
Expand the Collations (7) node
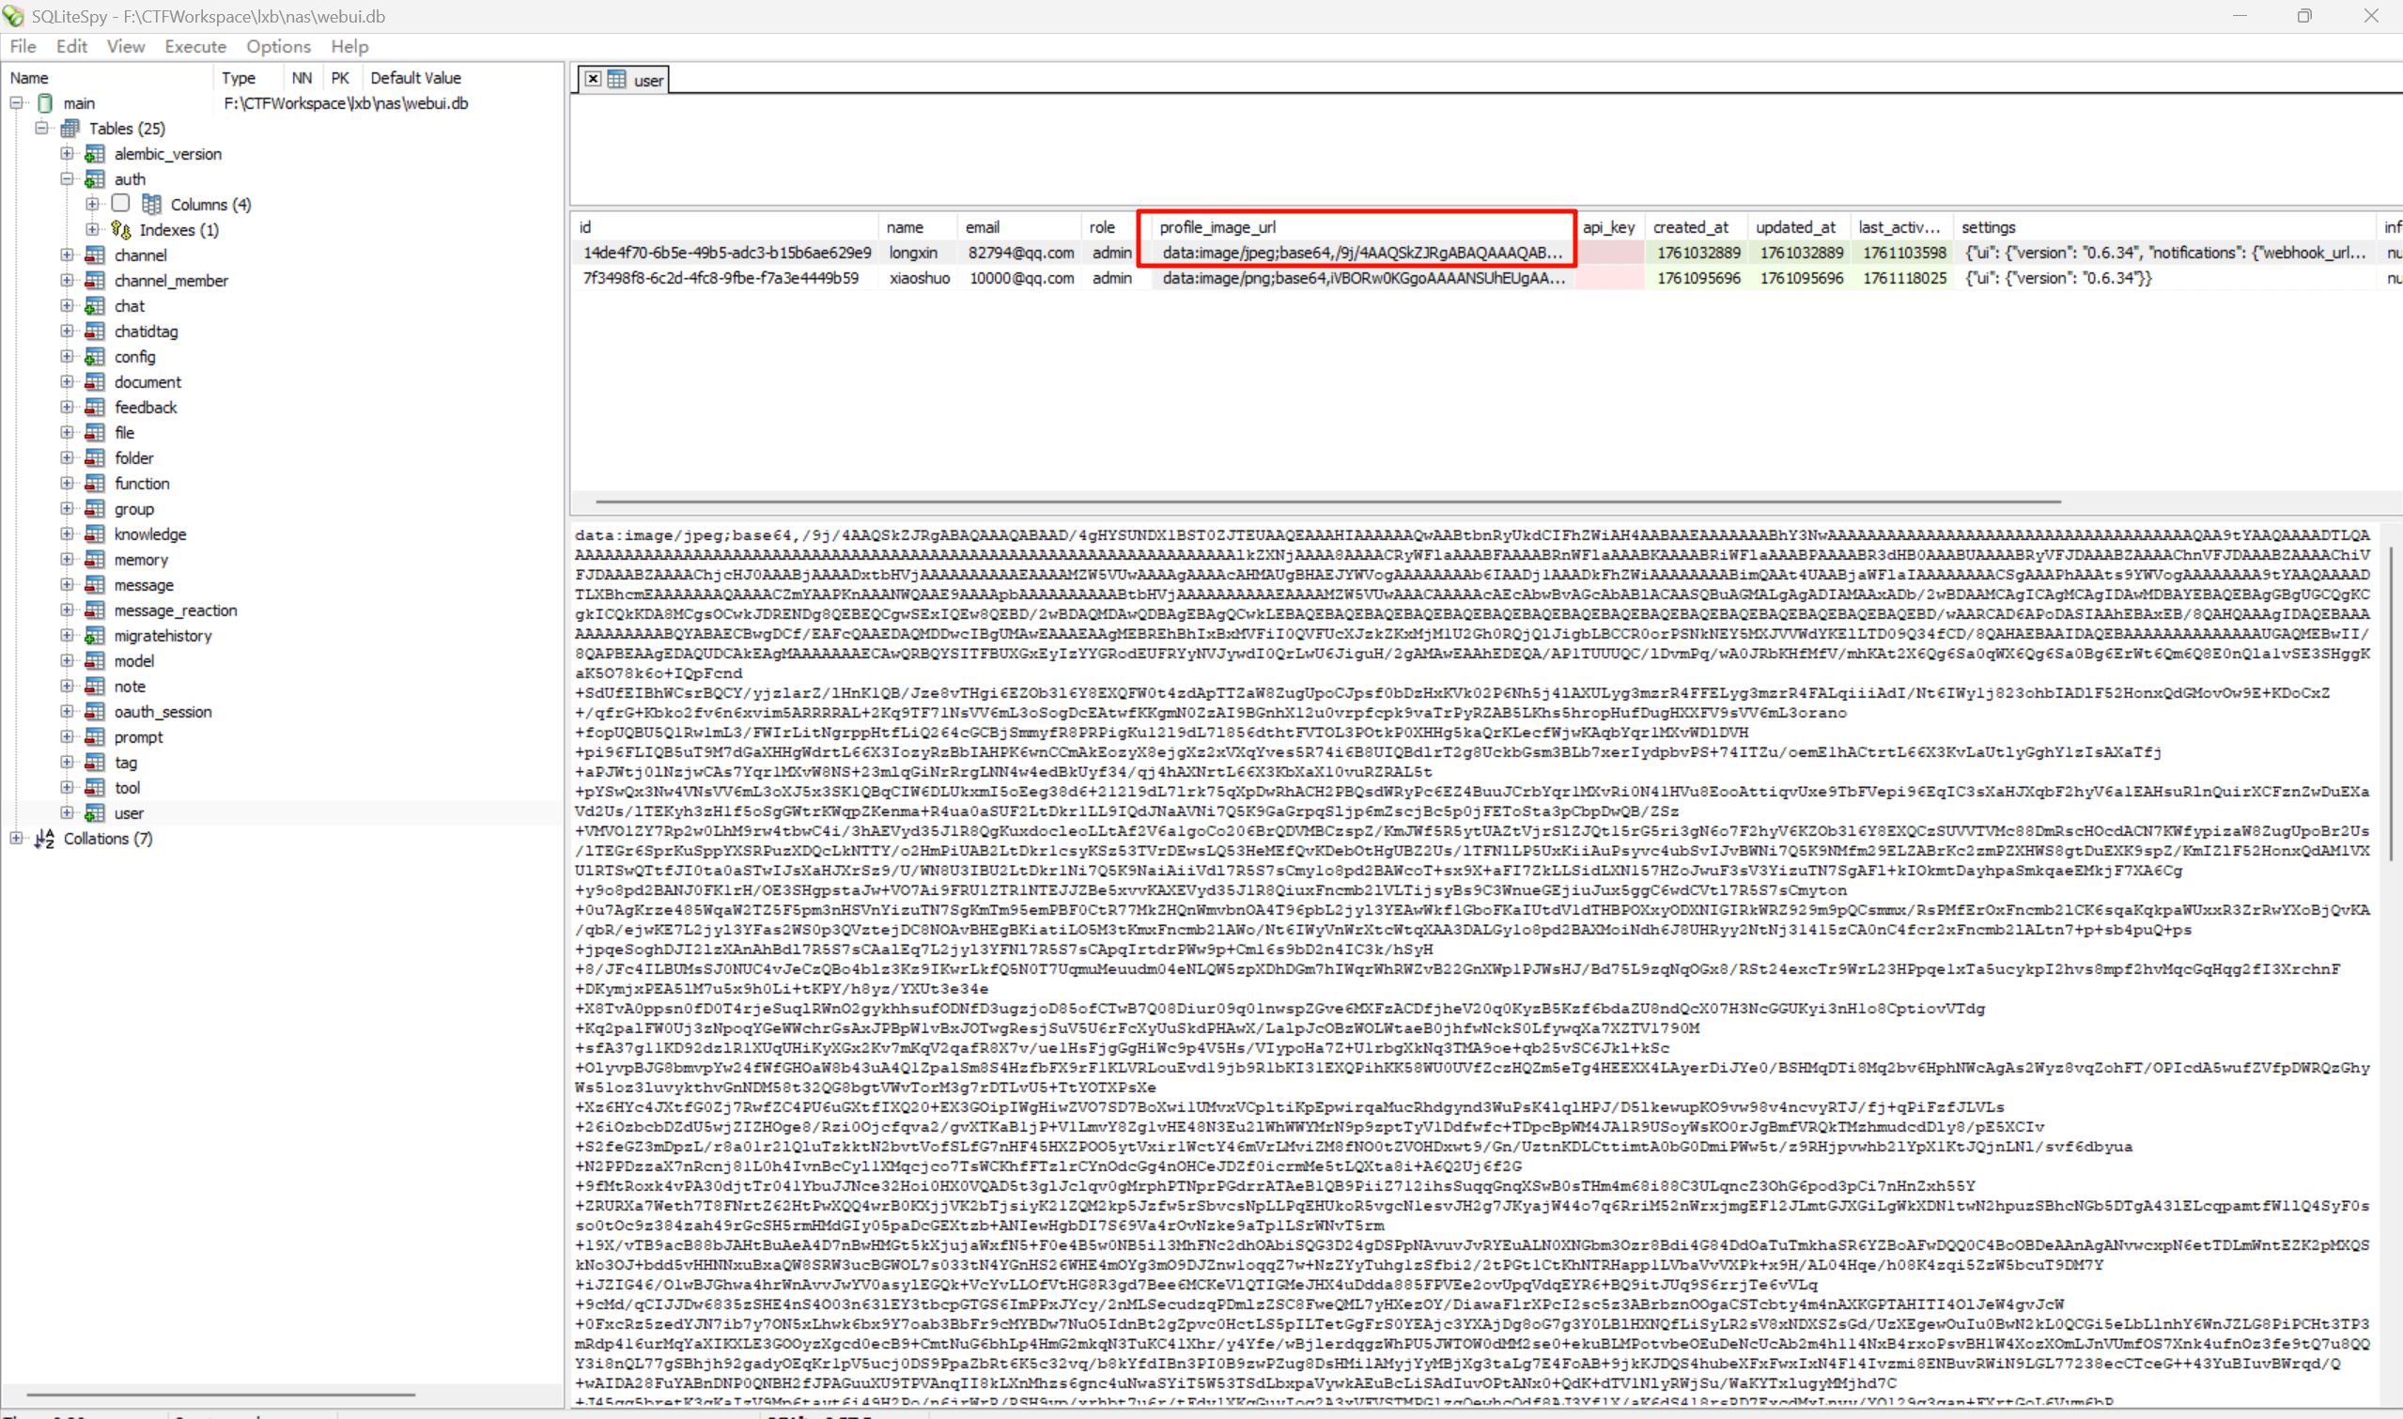tap(16, 839)
